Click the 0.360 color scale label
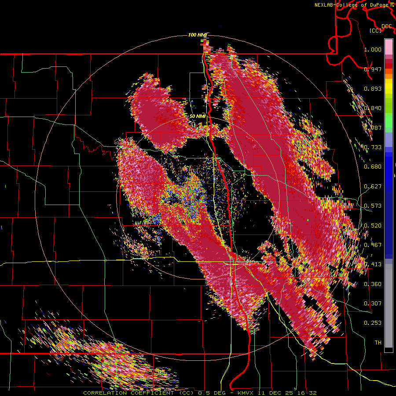 (373, 284)
